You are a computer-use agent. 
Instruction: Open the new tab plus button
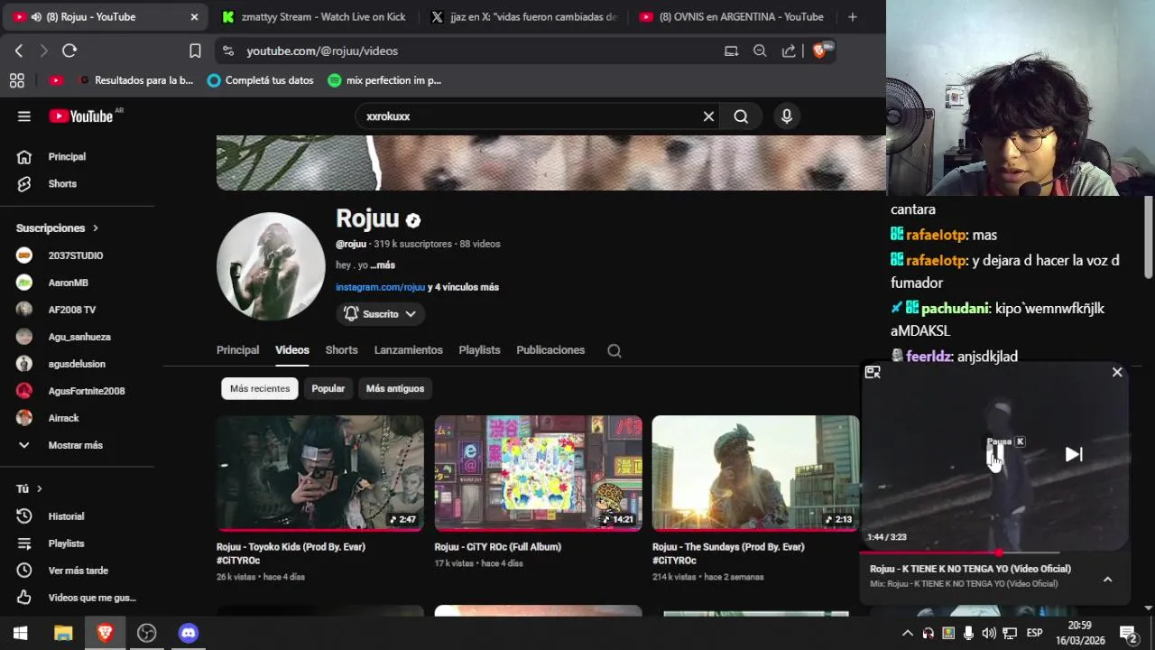tap(853, 17)
